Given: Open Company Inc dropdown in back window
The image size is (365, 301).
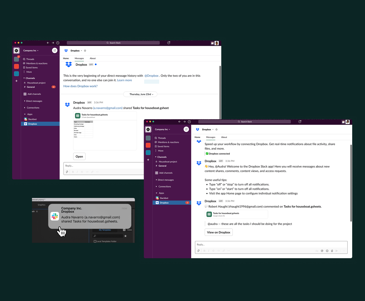Looking at the screenshot, I should coord(31,50).
